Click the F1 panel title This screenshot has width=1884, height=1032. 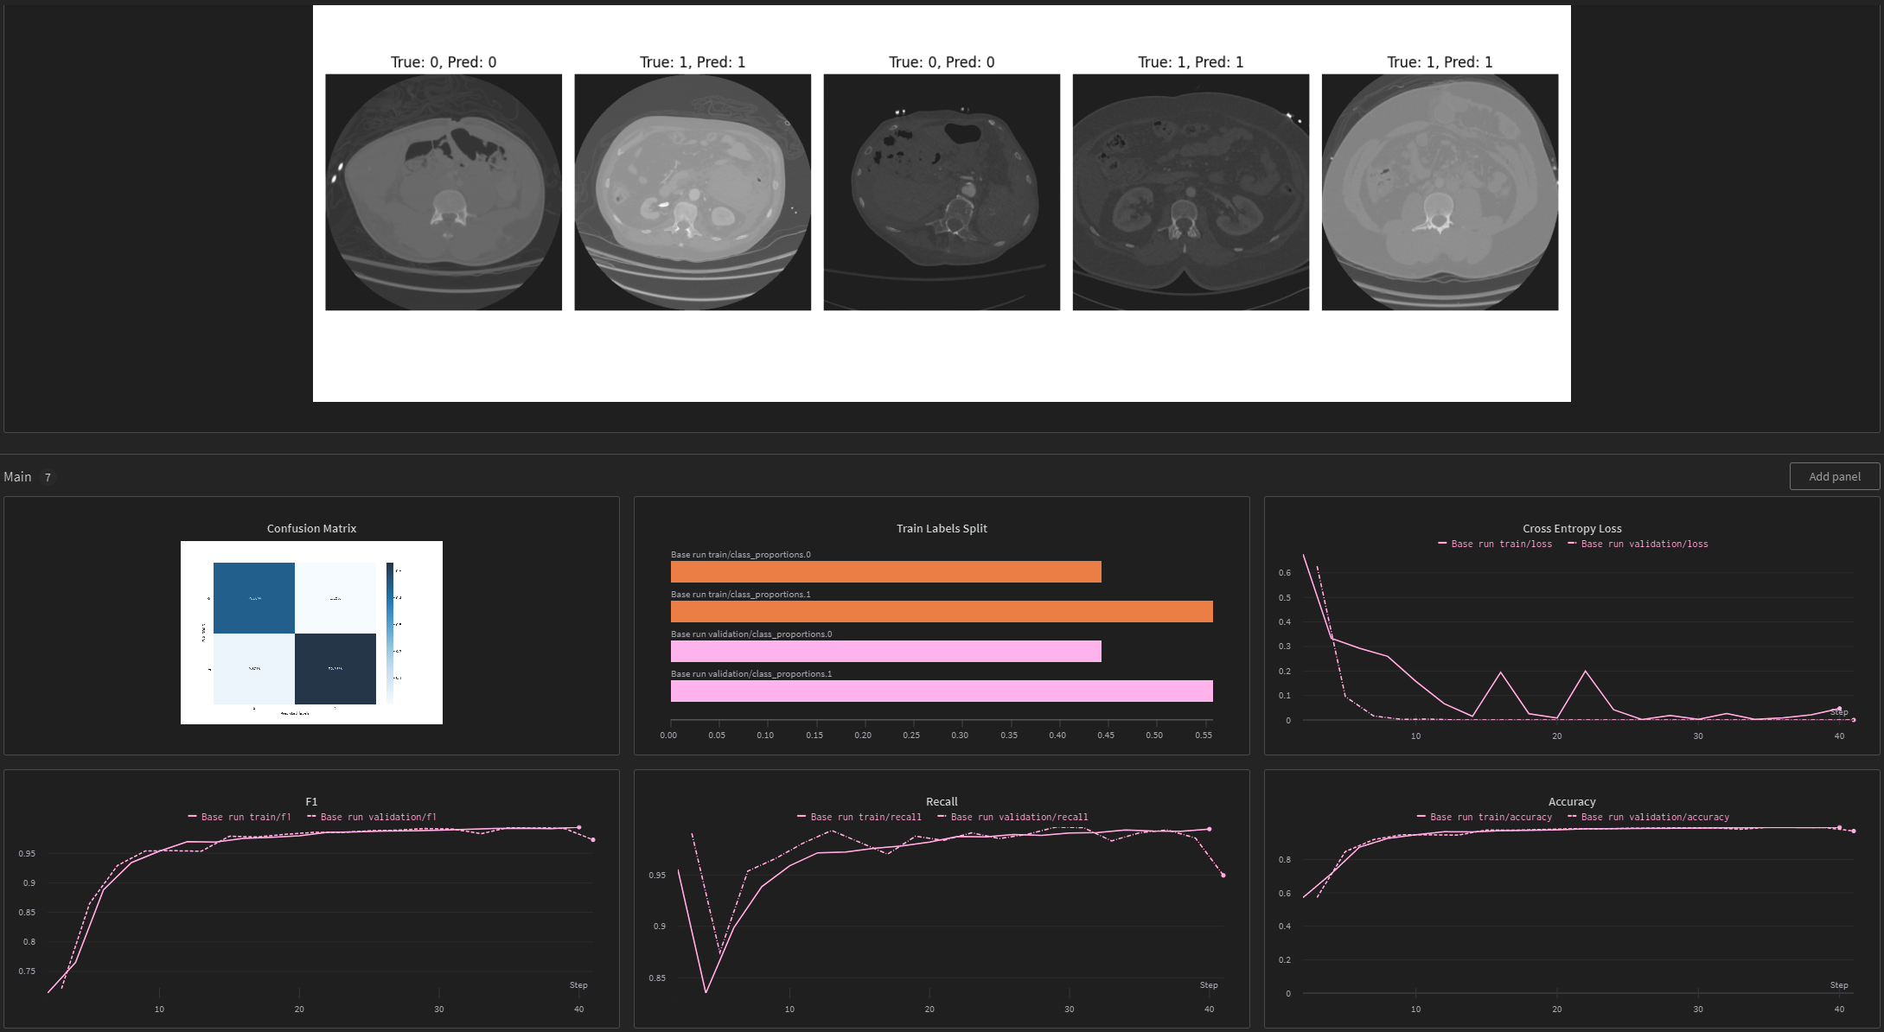click(311, 801)
